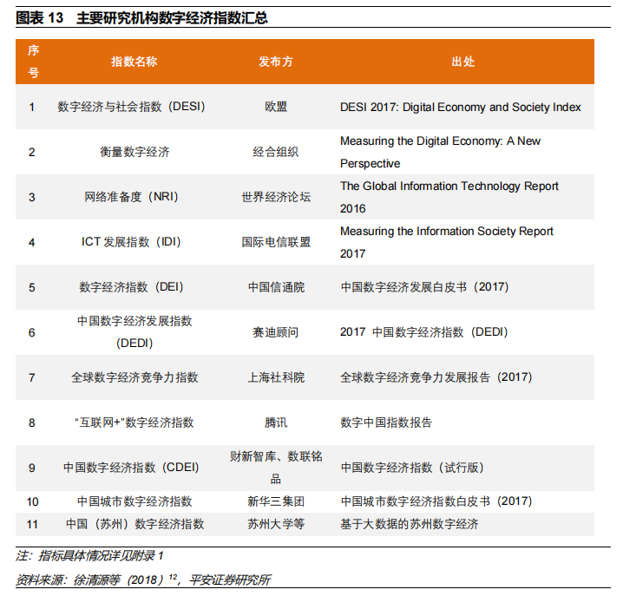Click index name 全球数字经济竞争力指数
Screen dimensions: 623x596
coord(134,377)
